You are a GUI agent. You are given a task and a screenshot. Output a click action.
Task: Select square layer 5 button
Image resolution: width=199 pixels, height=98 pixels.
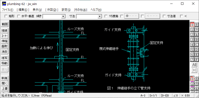[192, 50]
